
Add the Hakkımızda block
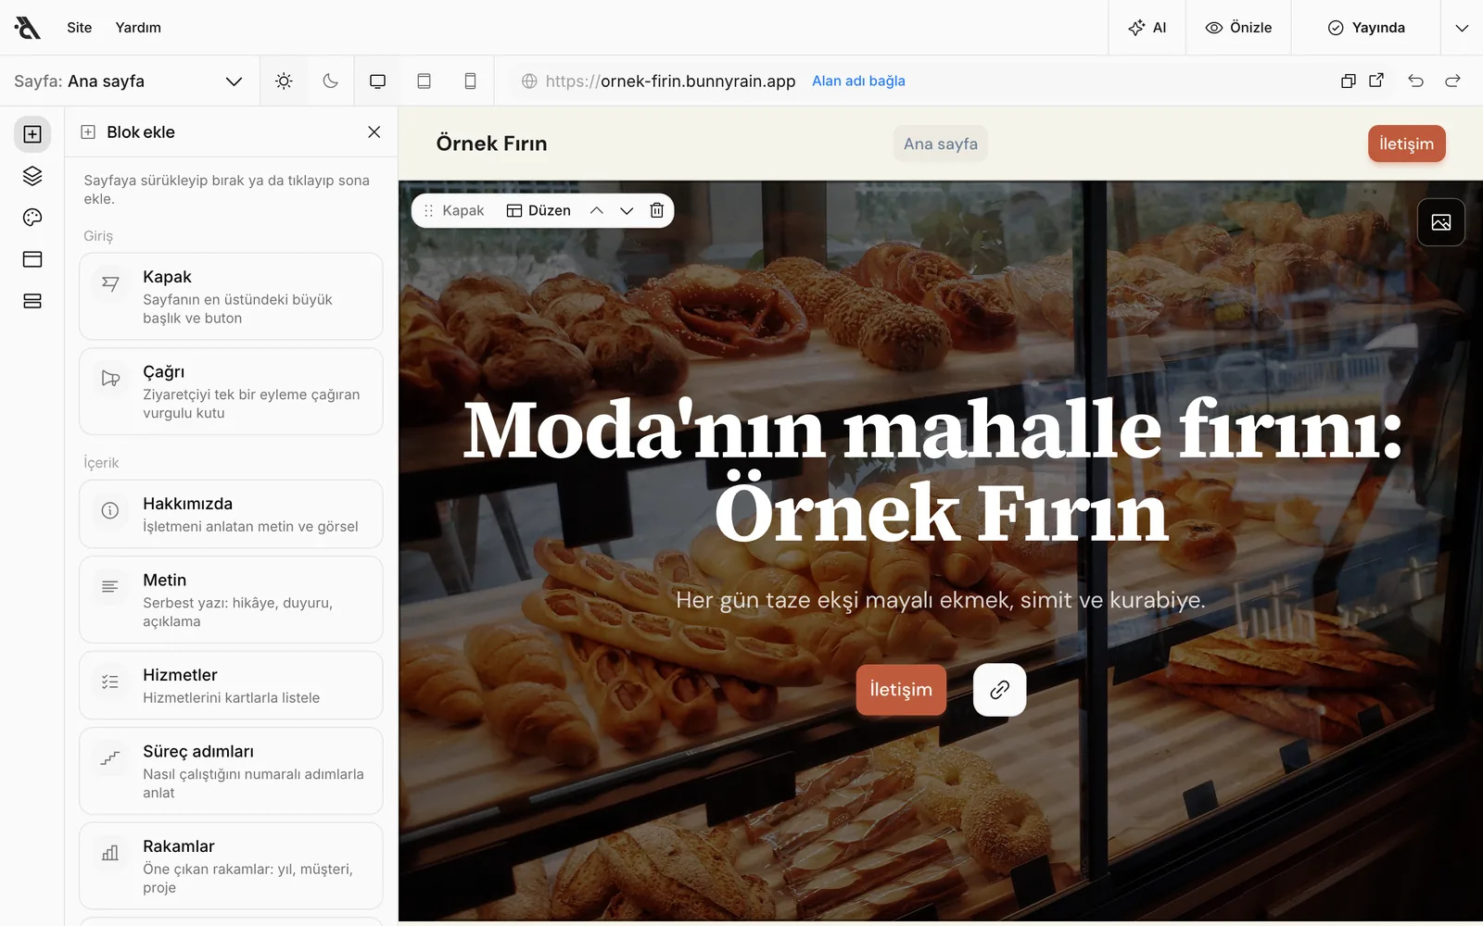coord(231,514)
